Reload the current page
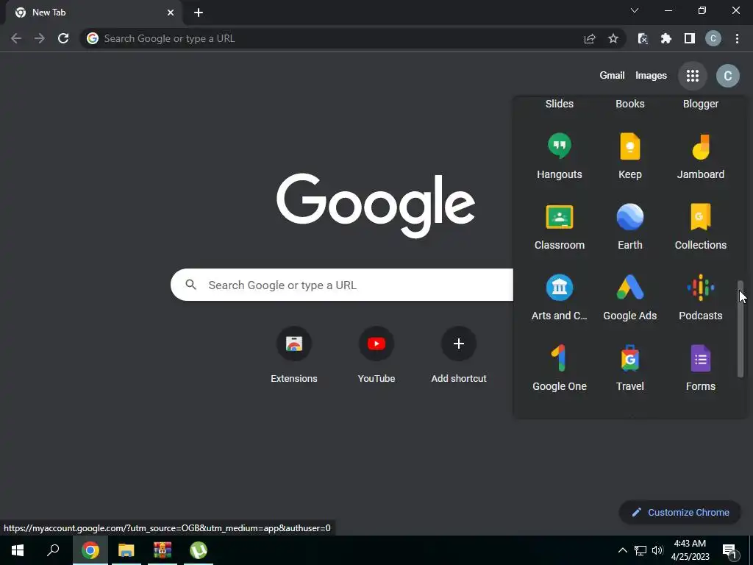The image size is (753, 565). tap(63, 38)
